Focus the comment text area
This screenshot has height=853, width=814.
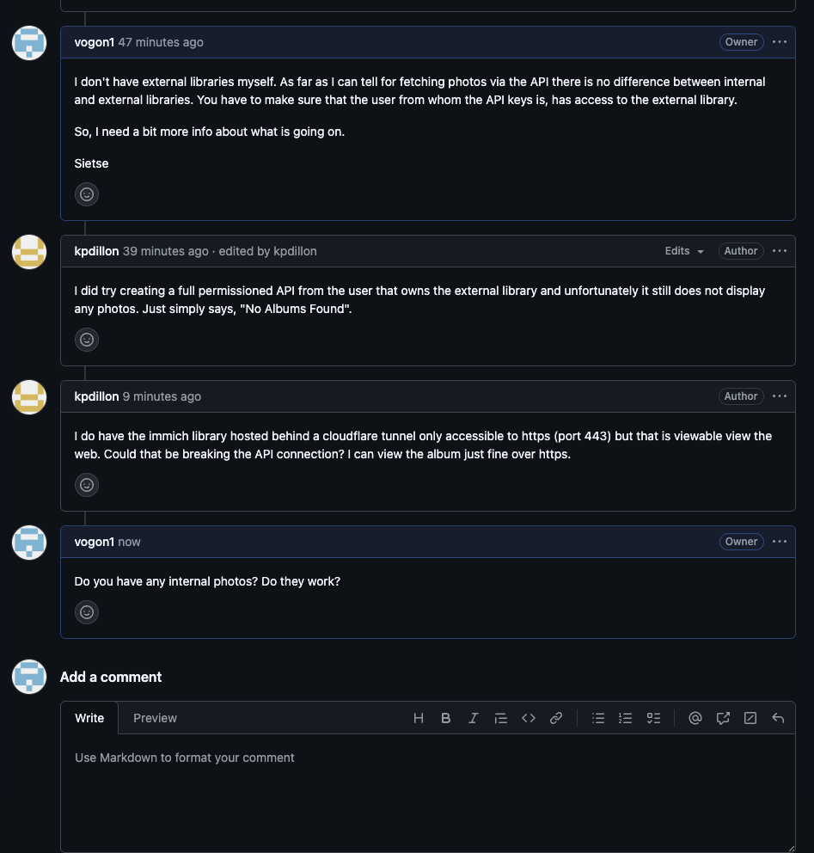click(x=427, y=791)
